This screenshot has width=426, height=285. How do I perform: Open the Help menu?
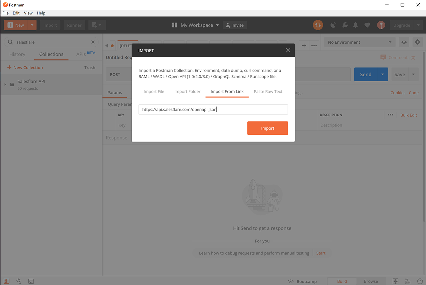(41, 13)
